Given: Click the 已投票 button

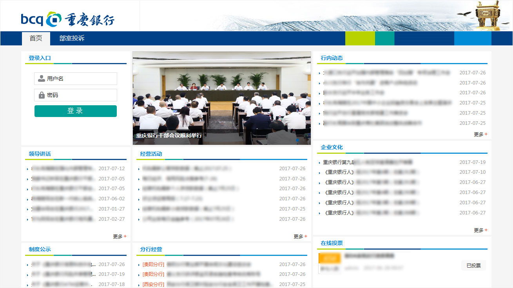Looking at the screenshot, I should (x=473, y=265).
